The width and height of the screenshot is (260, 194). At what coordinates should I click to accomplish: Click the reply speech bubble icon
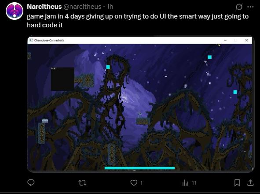tap(31, 183)
